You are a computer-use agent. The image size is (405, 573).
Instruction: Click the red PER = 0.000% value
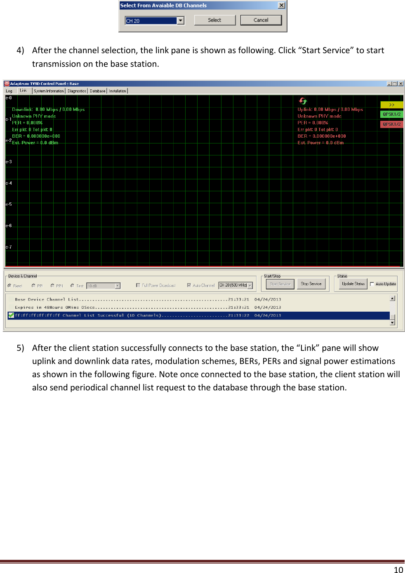(313, 123)
